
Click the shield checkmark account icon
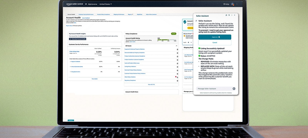pos(185,22)
